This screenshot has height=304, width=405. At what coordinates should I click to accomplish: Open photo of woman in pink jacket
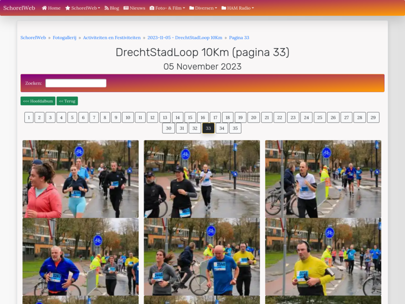(80, 179)
